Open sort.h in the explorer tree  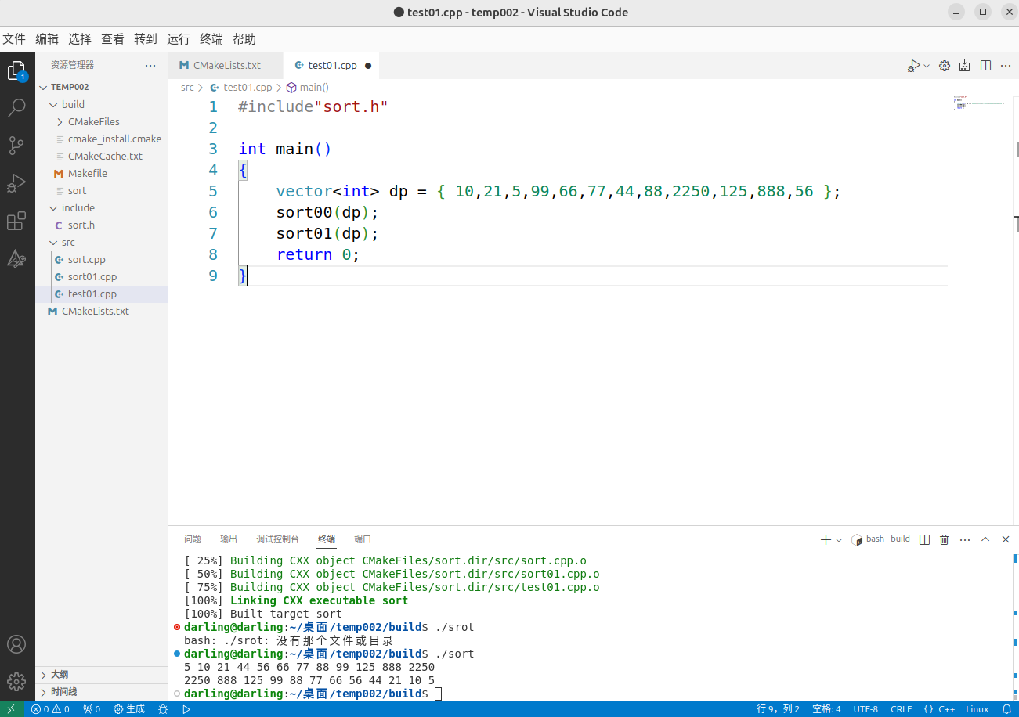(102, 225)
